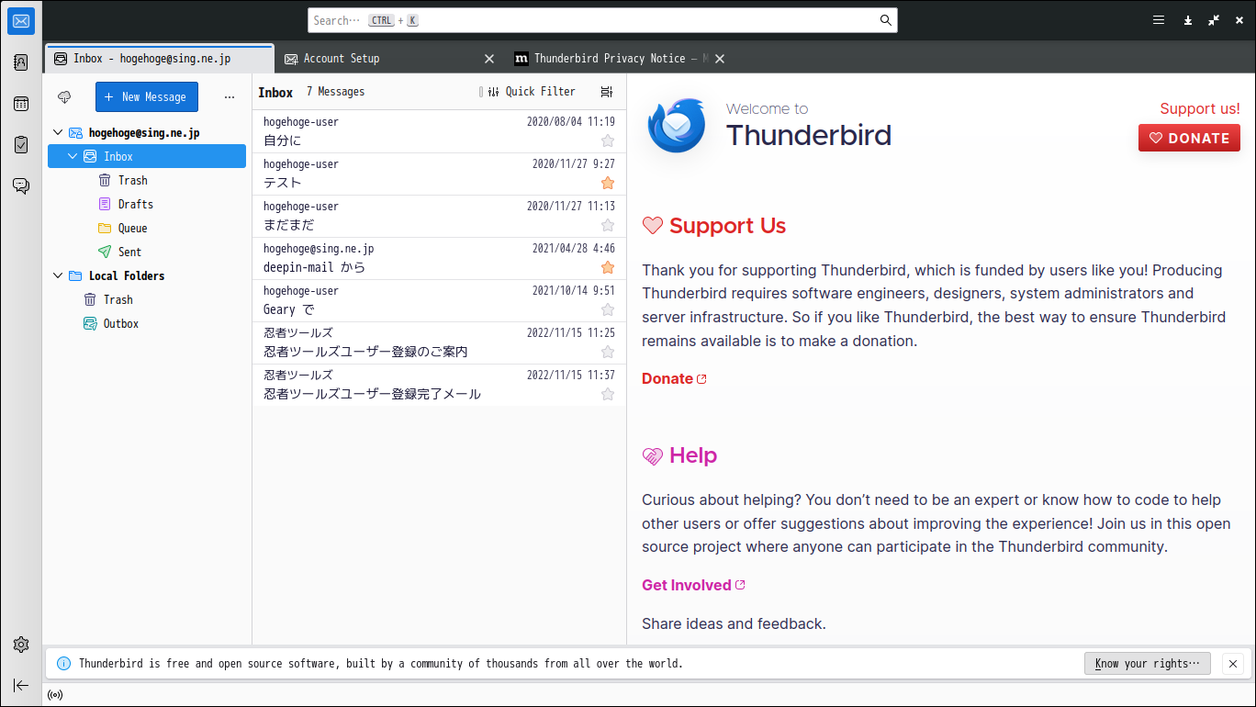Star the まだまだ message

[608, 225]
